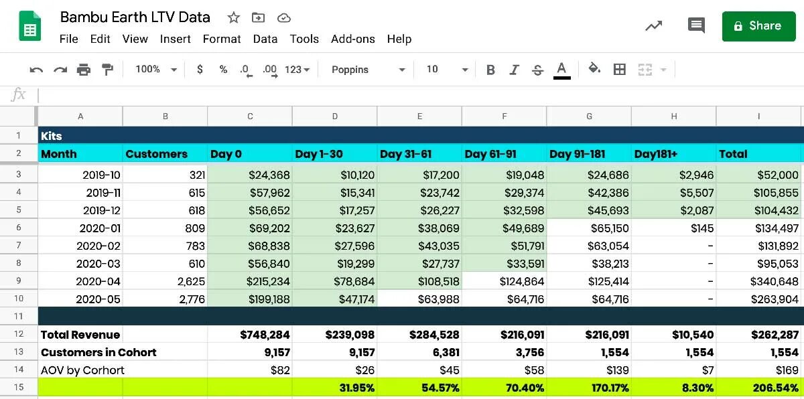
Task: Open the Poppins font dropdown
Action: 368,70
